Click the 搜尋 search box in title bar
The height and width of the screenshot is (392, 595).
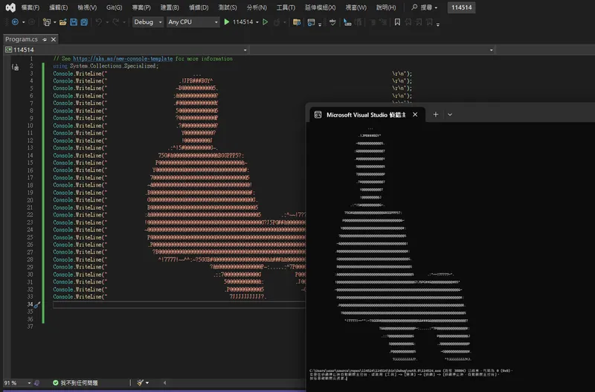tap(424, 7)
